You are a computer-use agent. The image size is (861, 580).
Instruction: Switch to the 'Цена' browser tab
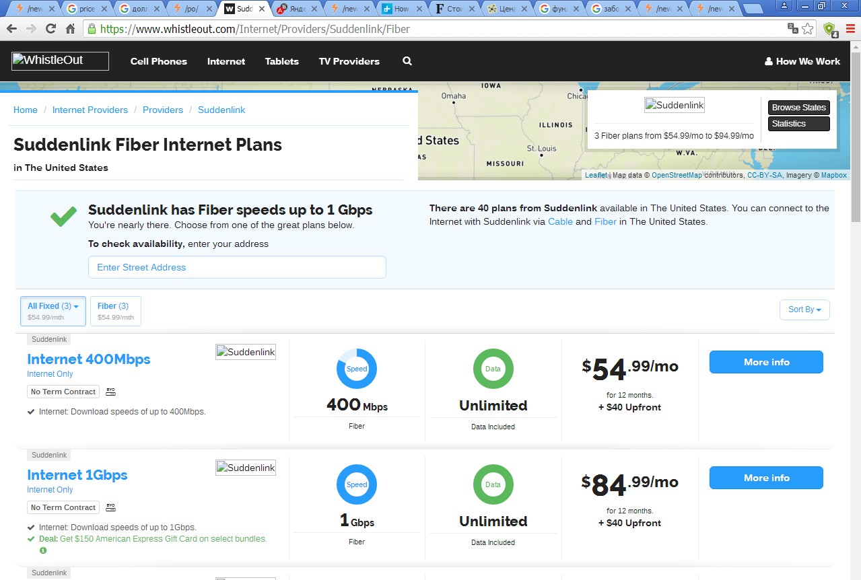[x=506, y=9]
